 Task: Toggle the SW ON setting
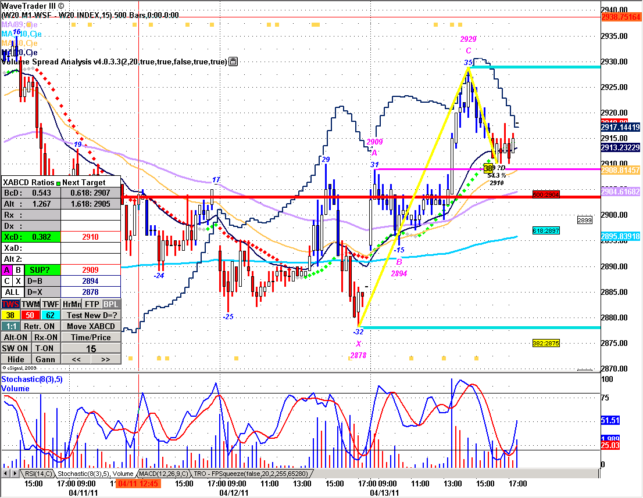tap(16, 348)
